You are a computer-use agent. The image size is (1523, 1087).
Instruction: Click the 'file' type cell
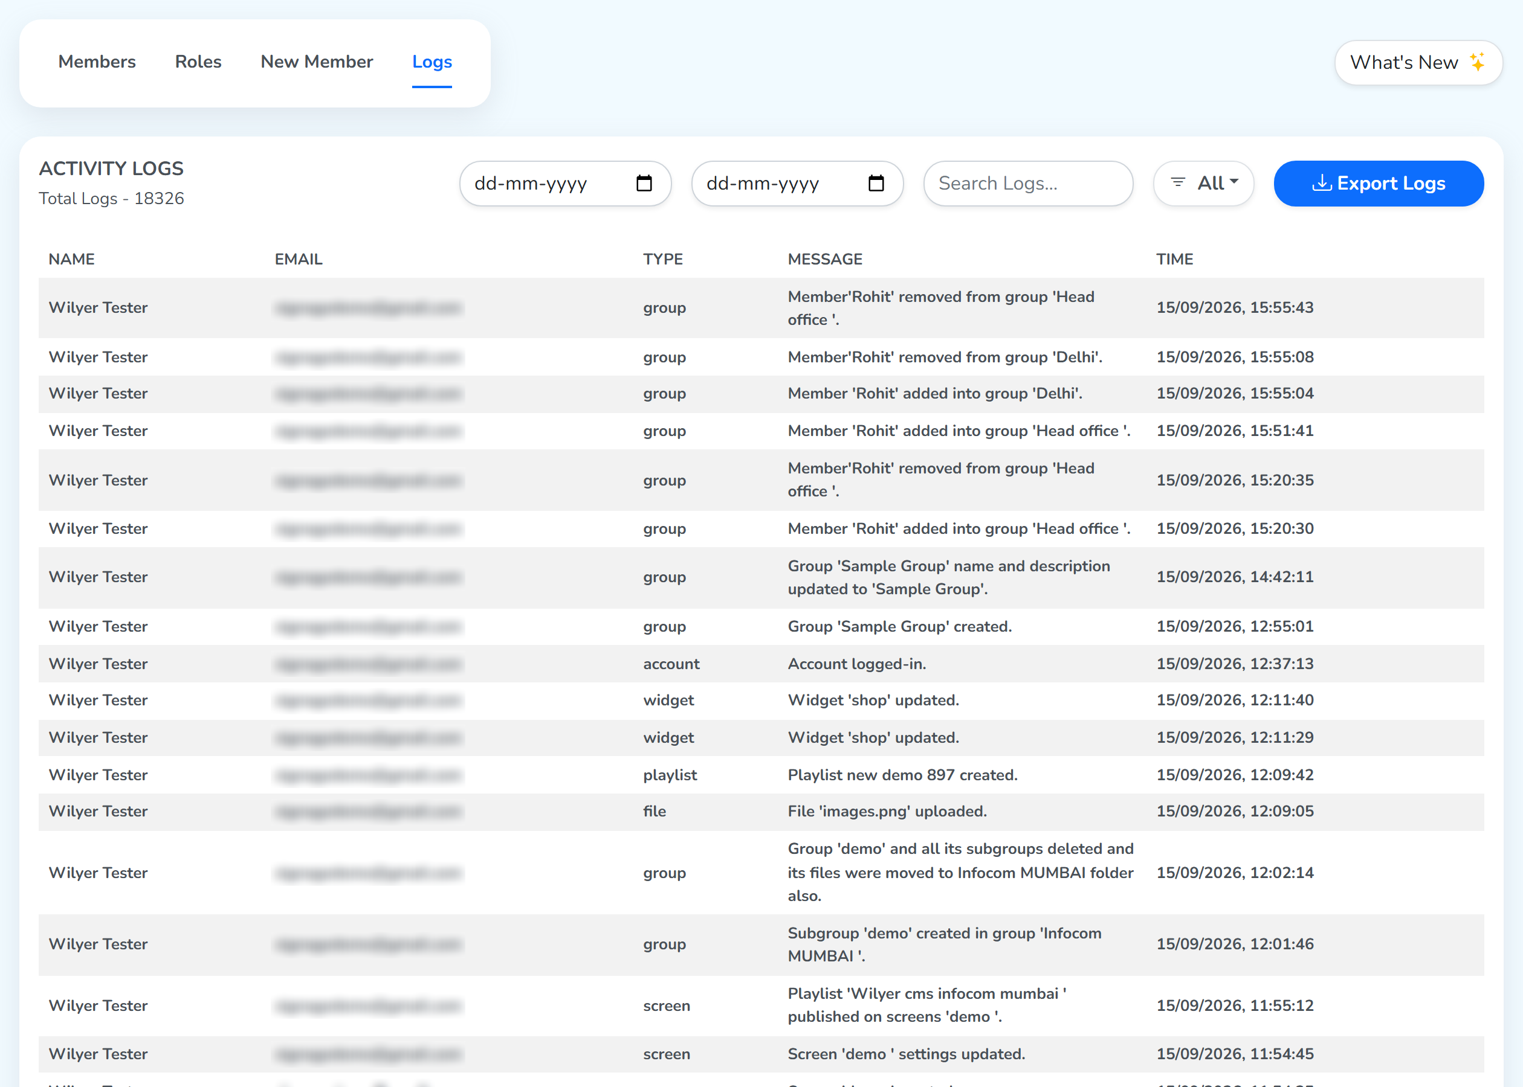click(655, 811)
